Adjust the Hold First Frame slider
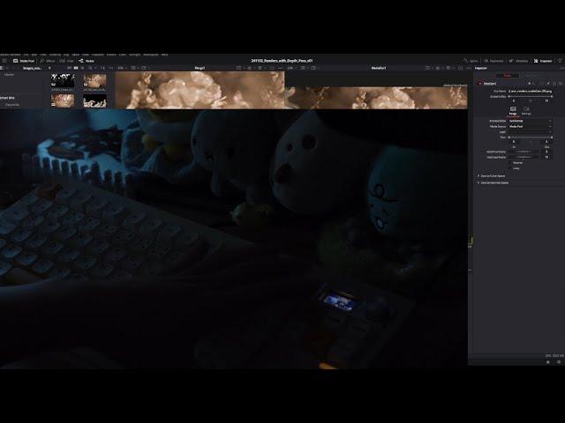 [524, 152]
